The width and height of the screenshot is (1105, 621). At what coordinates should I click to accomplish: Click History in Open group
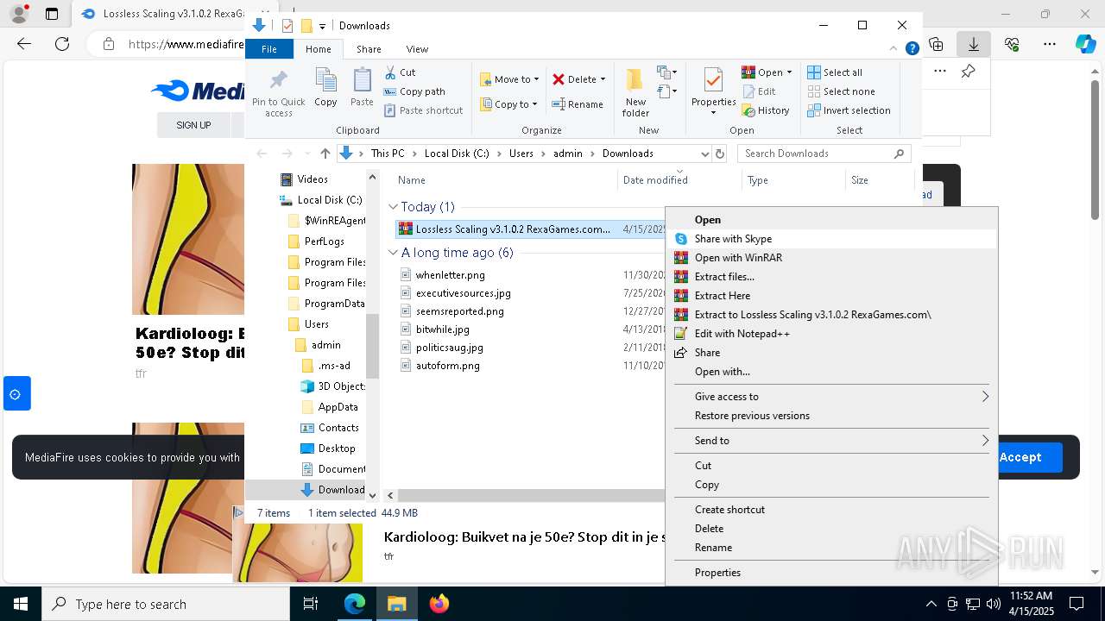[766, 110]
